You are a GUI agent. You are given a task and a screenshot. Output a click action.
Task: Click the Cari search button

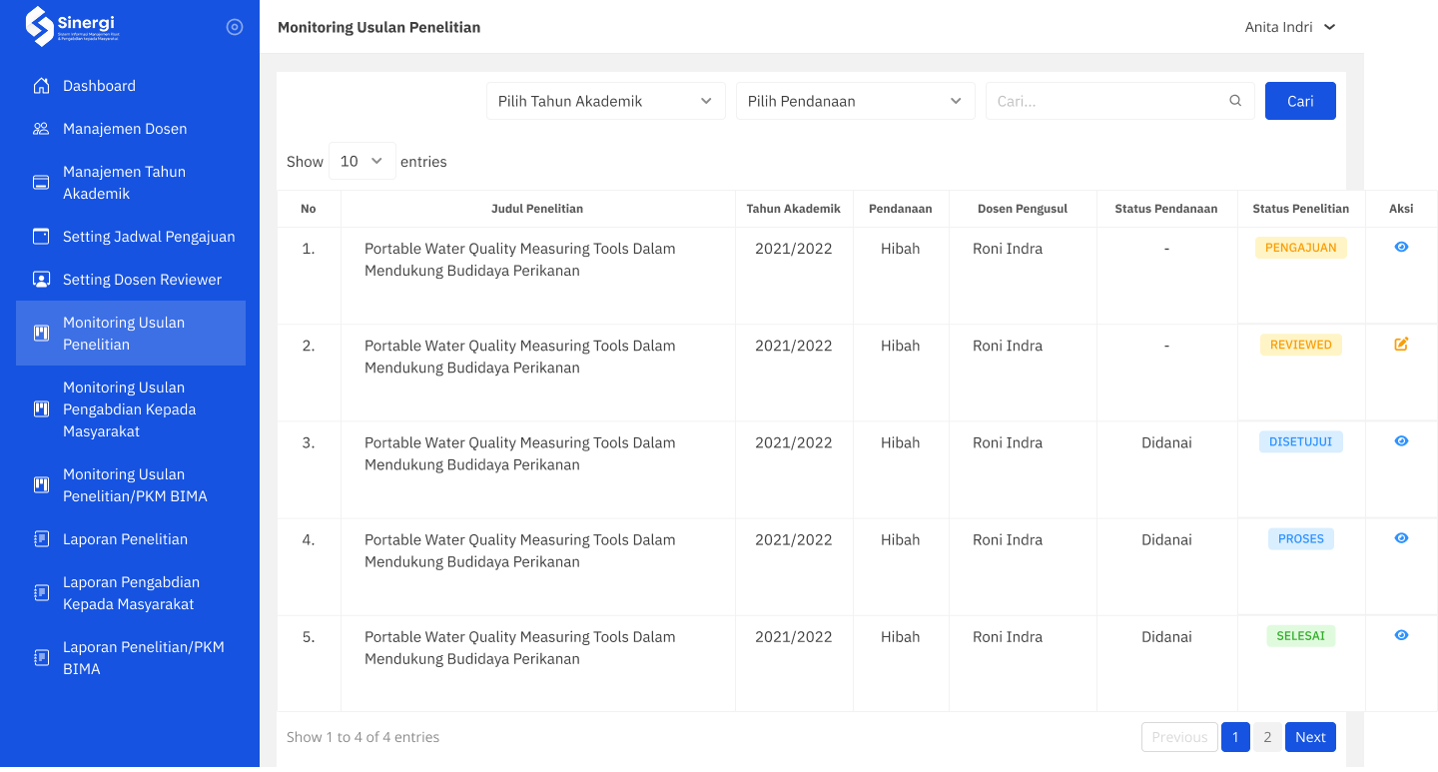[x=1300, y=101]
